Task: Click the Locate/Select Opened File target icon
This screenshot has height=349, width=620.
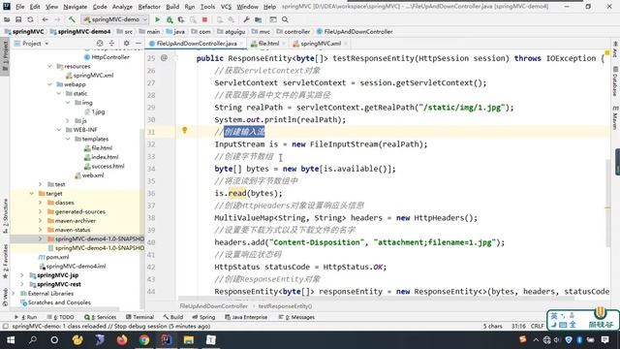Action: tap(100, 43)
